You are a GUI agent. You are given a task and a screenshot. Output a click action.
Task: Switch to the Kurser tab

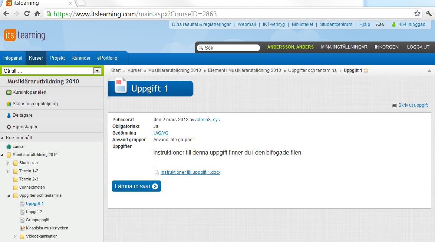36,58
